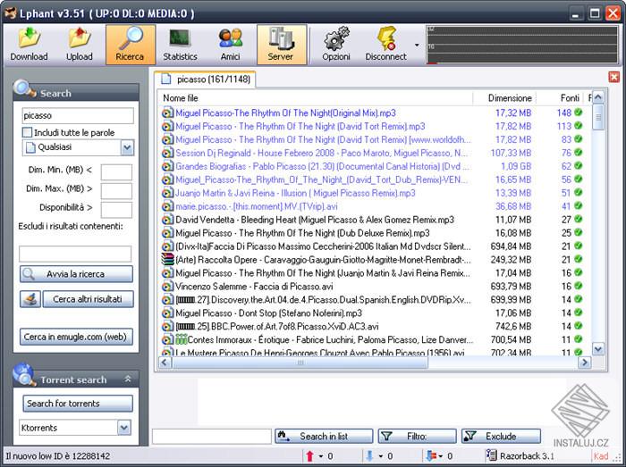The image size is (626, 467).
Task: Click Cerca in emugle.com (web) button
Action: click(x=76, y=338)
